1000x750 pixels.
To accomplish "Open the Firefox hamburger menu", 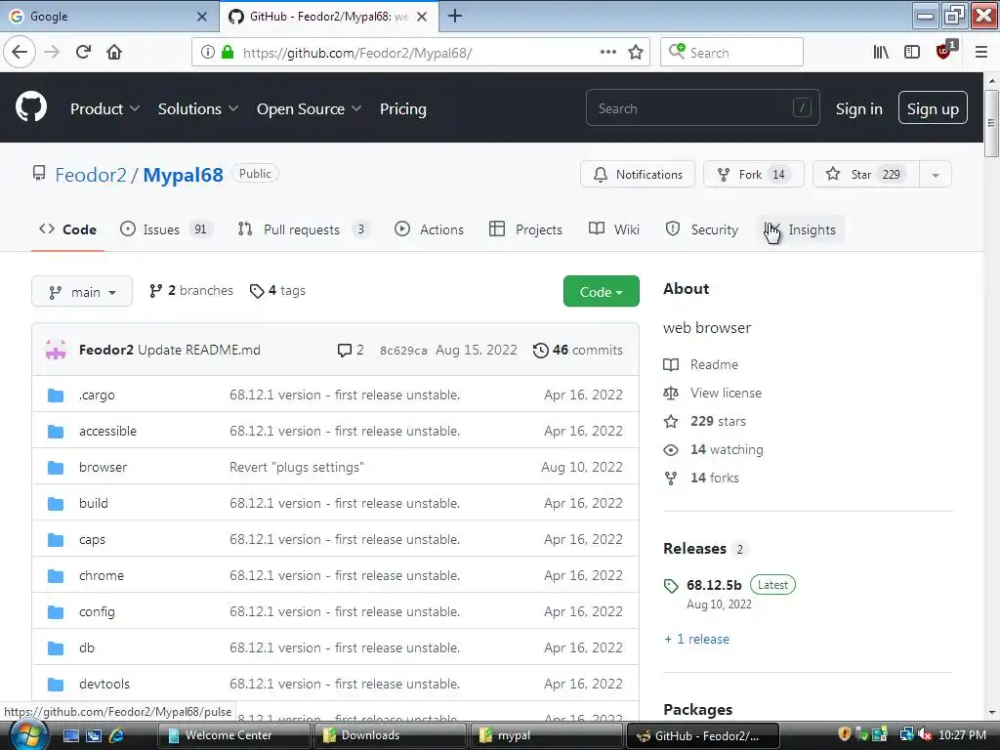I will [981, 53].
